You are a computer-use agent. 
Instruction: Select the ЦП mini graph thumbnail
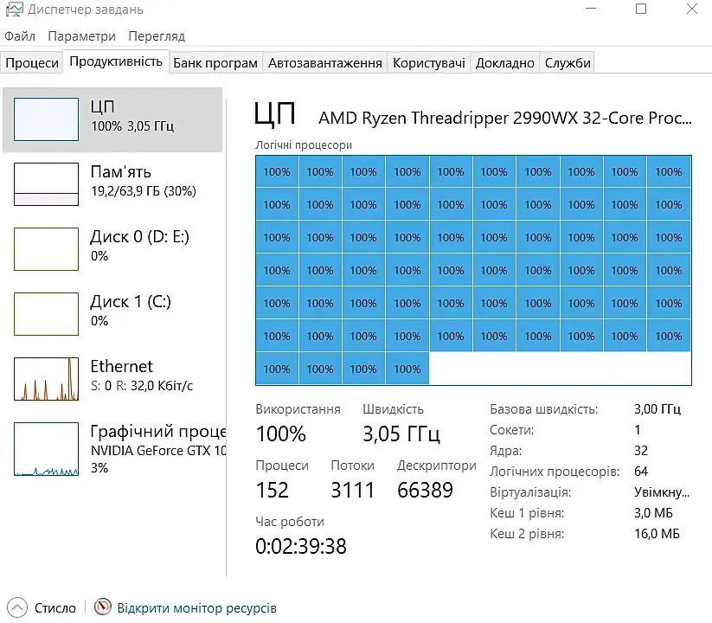point(46,119)
